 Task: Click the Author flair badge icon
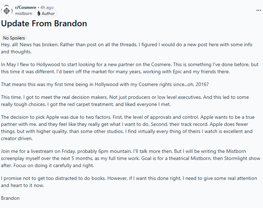[39, 14]
